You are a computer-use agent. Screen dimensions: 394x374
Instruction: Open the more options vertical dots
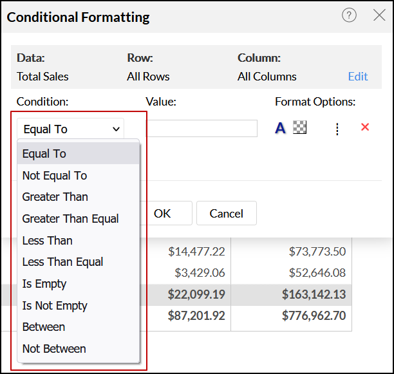pyautogui.click(x=337, y=129)
